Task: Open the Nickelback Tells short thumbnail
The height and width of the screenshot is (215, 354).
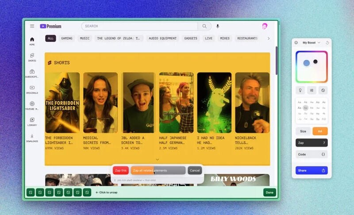Action: click(x=252, y=103)
